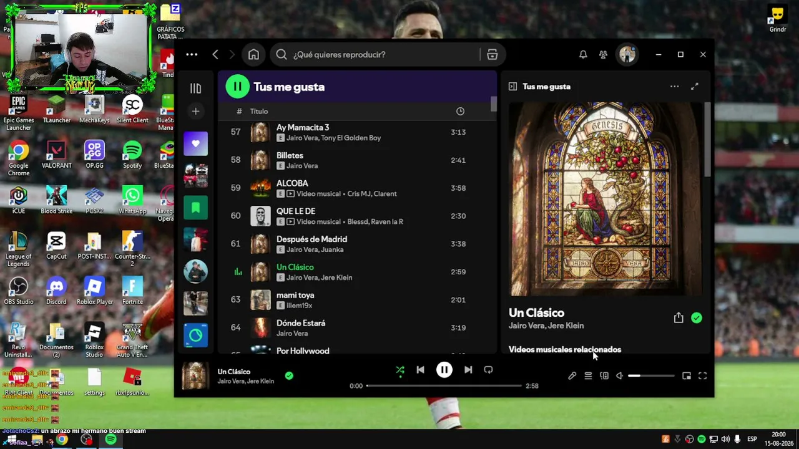This screenshot has height=449, width=799.
Task: Click the Genesis stained glass album art
Action: [x=605, y=199]
